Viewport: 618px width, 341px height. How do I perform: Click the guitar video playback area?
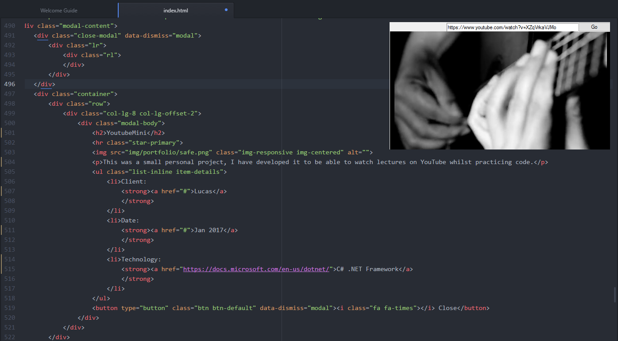pyautogui.click(x=500, y=91)
